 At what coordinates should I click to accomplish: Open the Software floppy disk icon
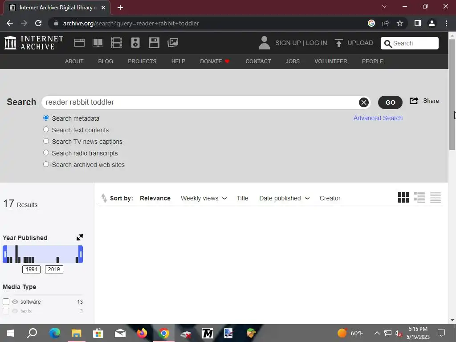click(x=154, y=43)
